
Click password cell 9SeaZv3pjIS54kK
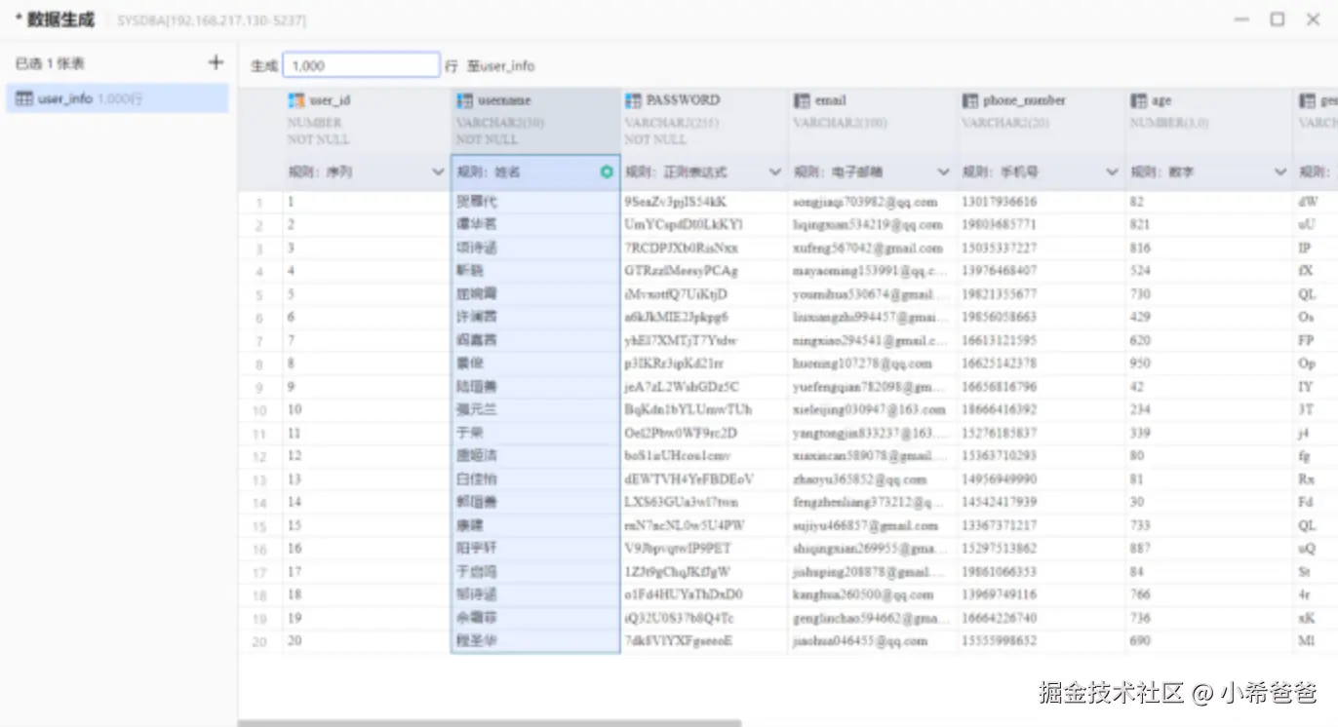pos(676,202)
